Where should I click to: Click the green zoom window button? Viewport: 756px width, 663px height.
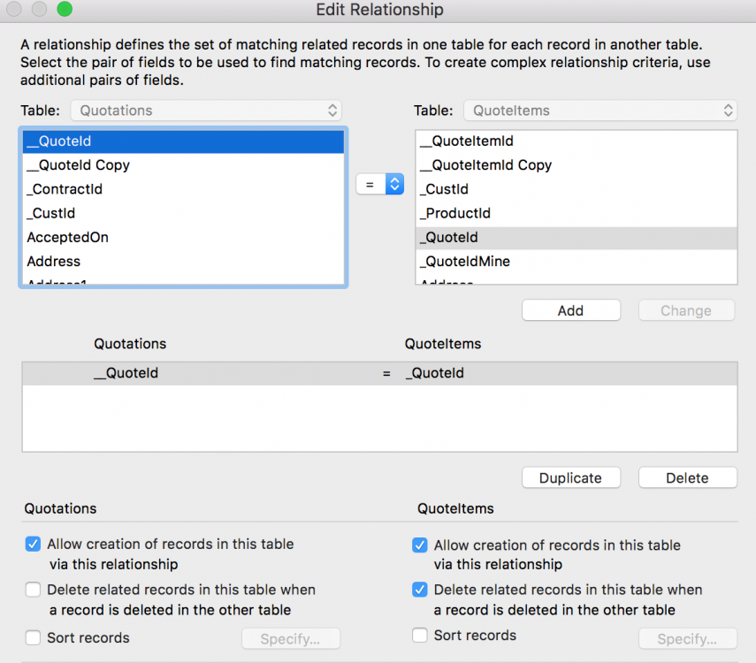tap(65, 11)
